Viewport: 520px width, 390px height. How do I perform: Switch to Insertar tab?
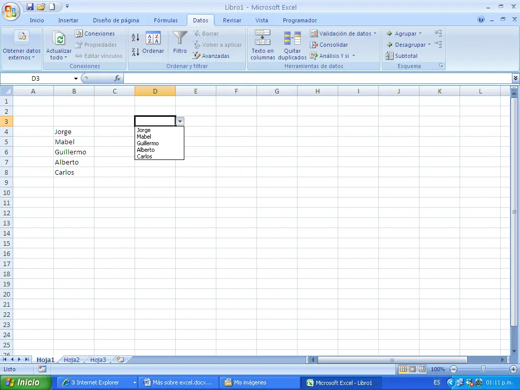click(69, 20)
